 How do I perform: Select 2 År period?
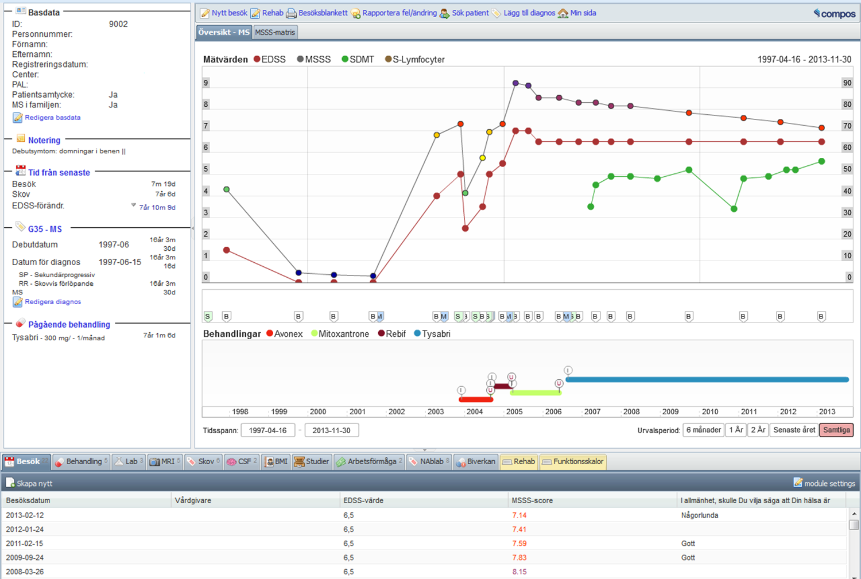click(758, 430)
